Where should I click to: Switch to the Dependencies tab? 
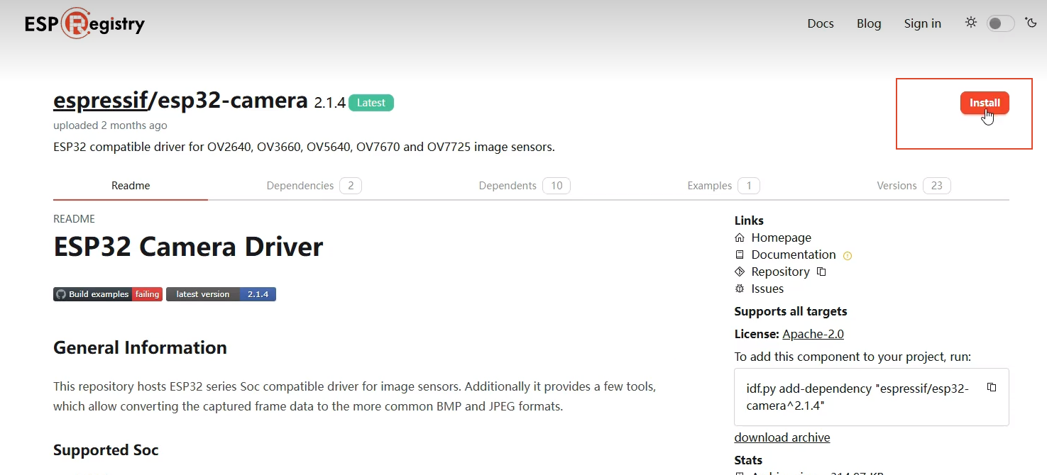pyautogui.click(x=314, y=186)
